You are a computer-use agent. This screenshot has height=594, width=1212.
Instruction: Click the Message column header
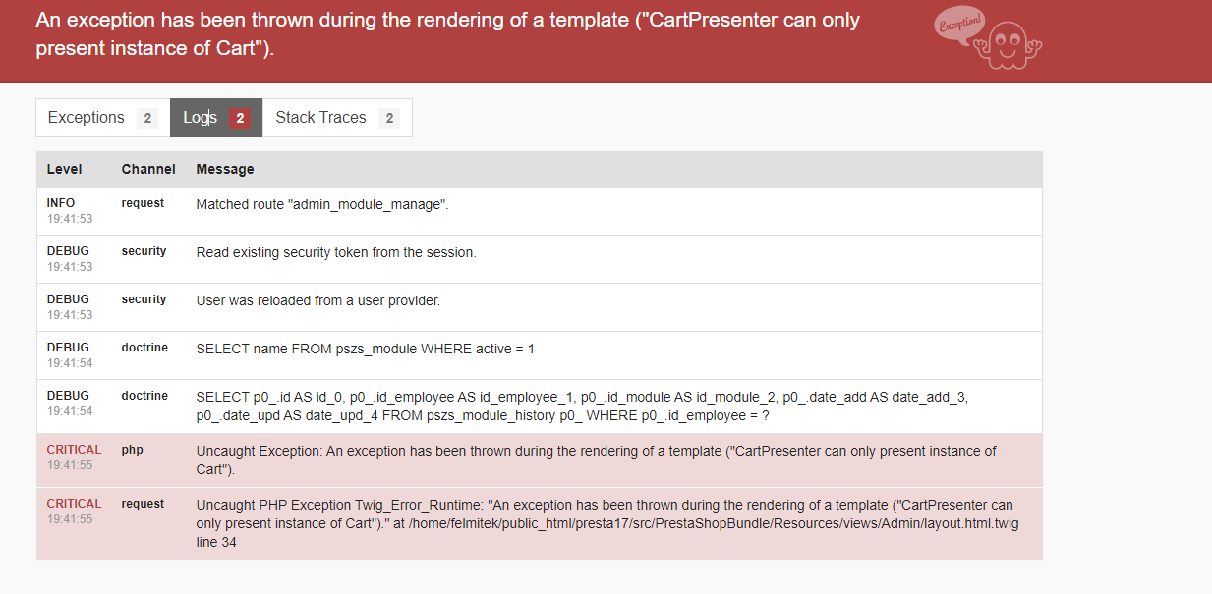pos(225,169)
